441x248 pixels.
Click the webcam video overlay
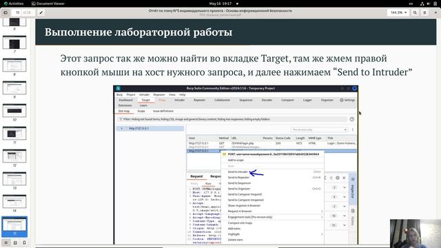pyautogui.click(x=416, y=234)
